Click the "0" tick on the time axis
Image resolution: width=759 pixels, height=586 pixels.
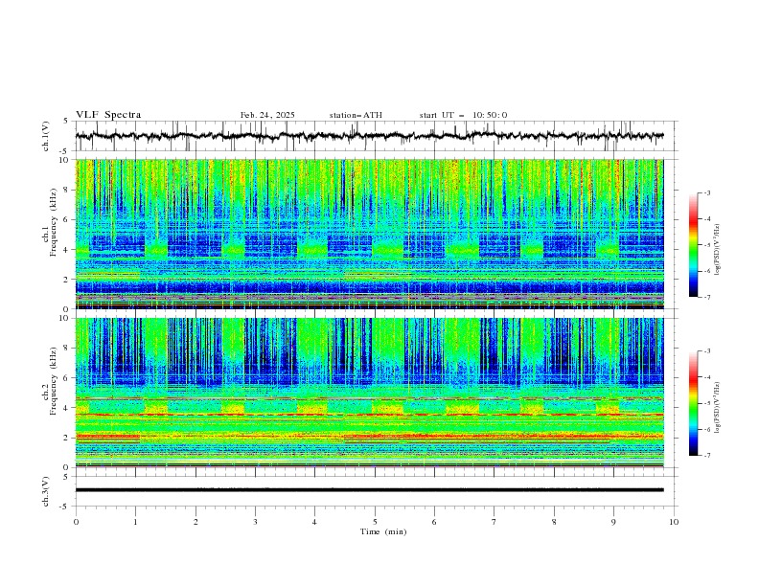pos(76,522)
